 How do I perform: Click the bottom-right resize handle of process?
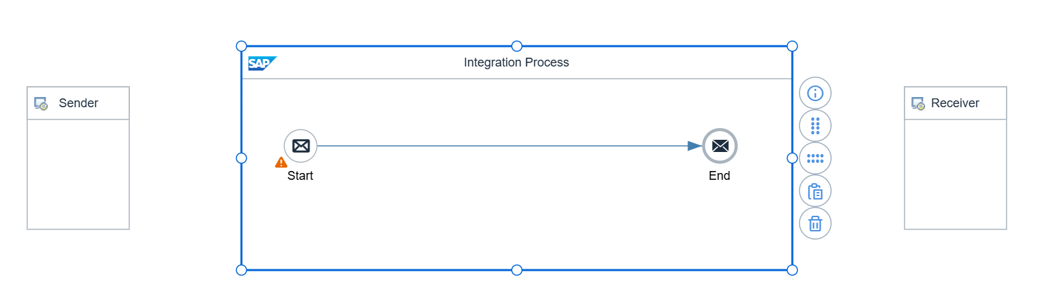[x=792, y=270]
